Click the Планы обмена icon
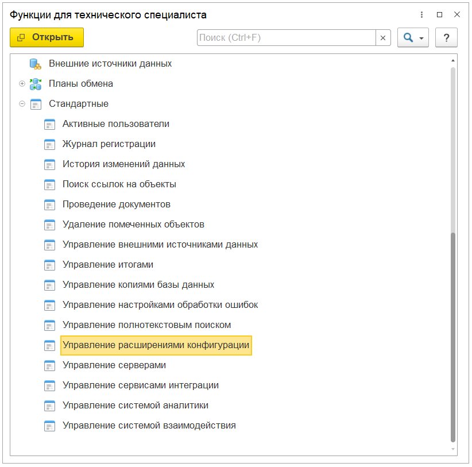The width and height of the screenshot is (472, 467). click(x=36, y=84)
